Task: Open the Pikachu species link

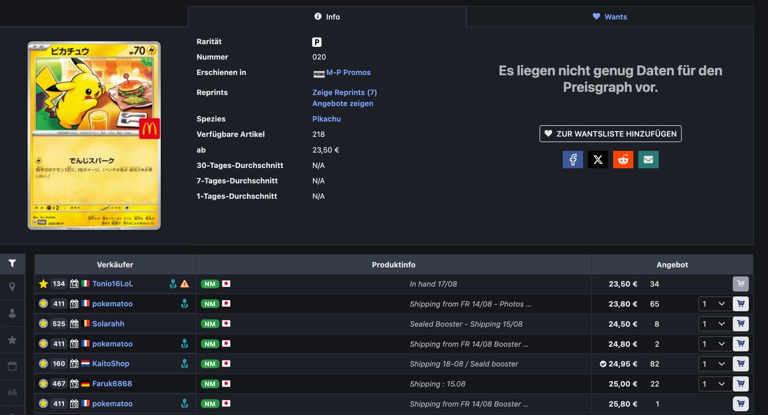Action: click(326, 119)
